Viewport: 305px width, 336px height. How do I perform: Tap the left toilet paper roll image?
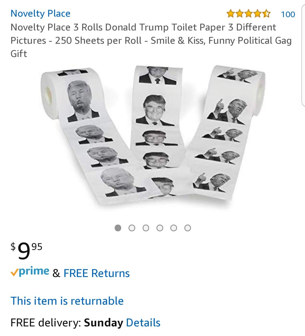(x=90, y=133)
